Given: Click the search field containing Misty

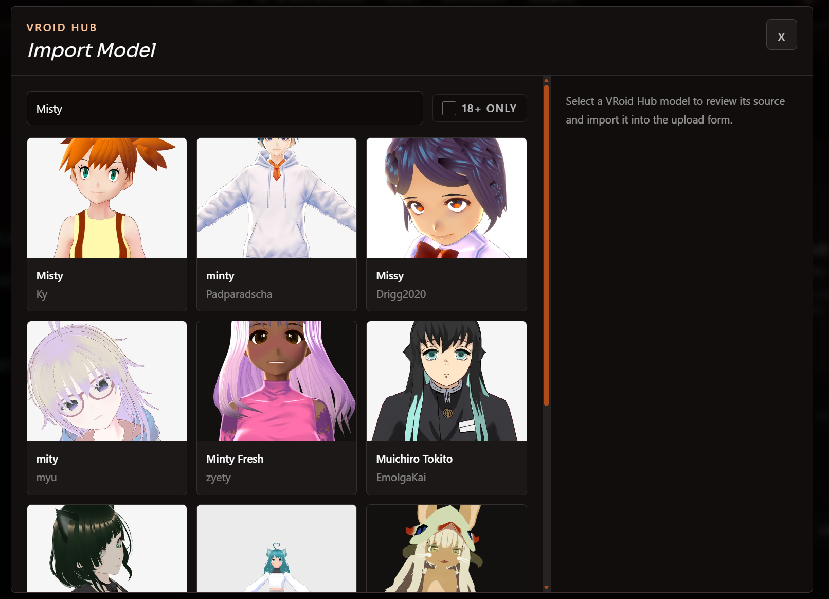Looking at the screenshot, I should [x=225, y=108].
